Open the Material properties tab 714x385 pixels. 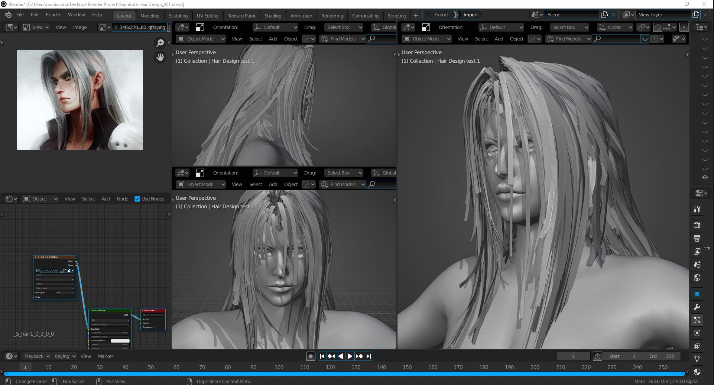[697, 372]
